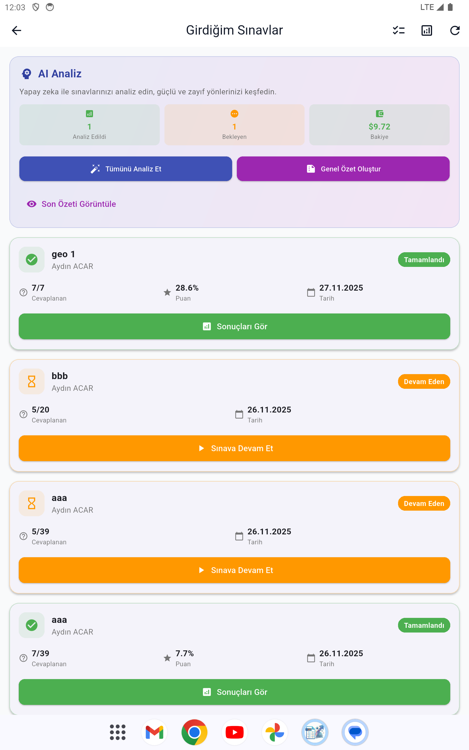
Task: Click Tümünü Analiz Et button
Action: [126, 169]
